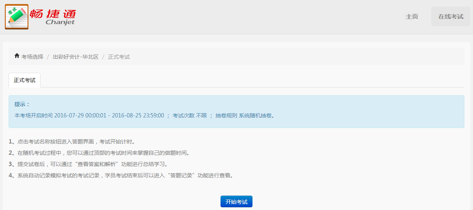Click the exam notebook pencil logo icon
The height and width of the screenshot is (210, 473).
tap(17, 17)
